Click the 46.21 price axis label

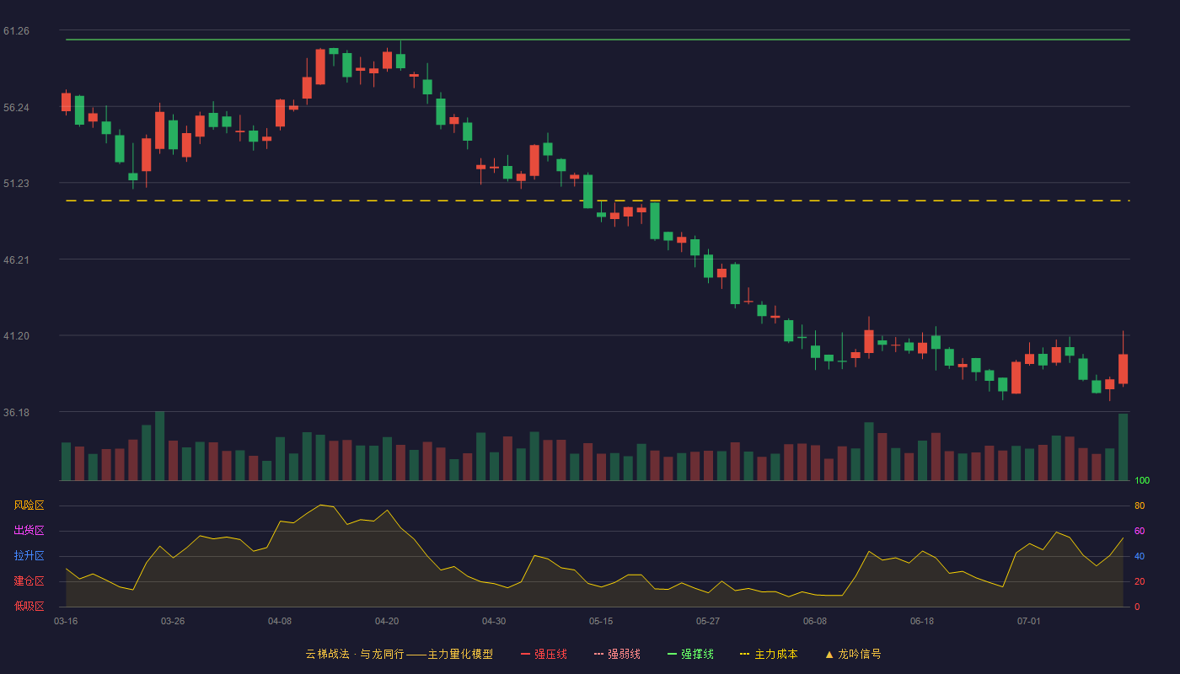pos(17,259)
